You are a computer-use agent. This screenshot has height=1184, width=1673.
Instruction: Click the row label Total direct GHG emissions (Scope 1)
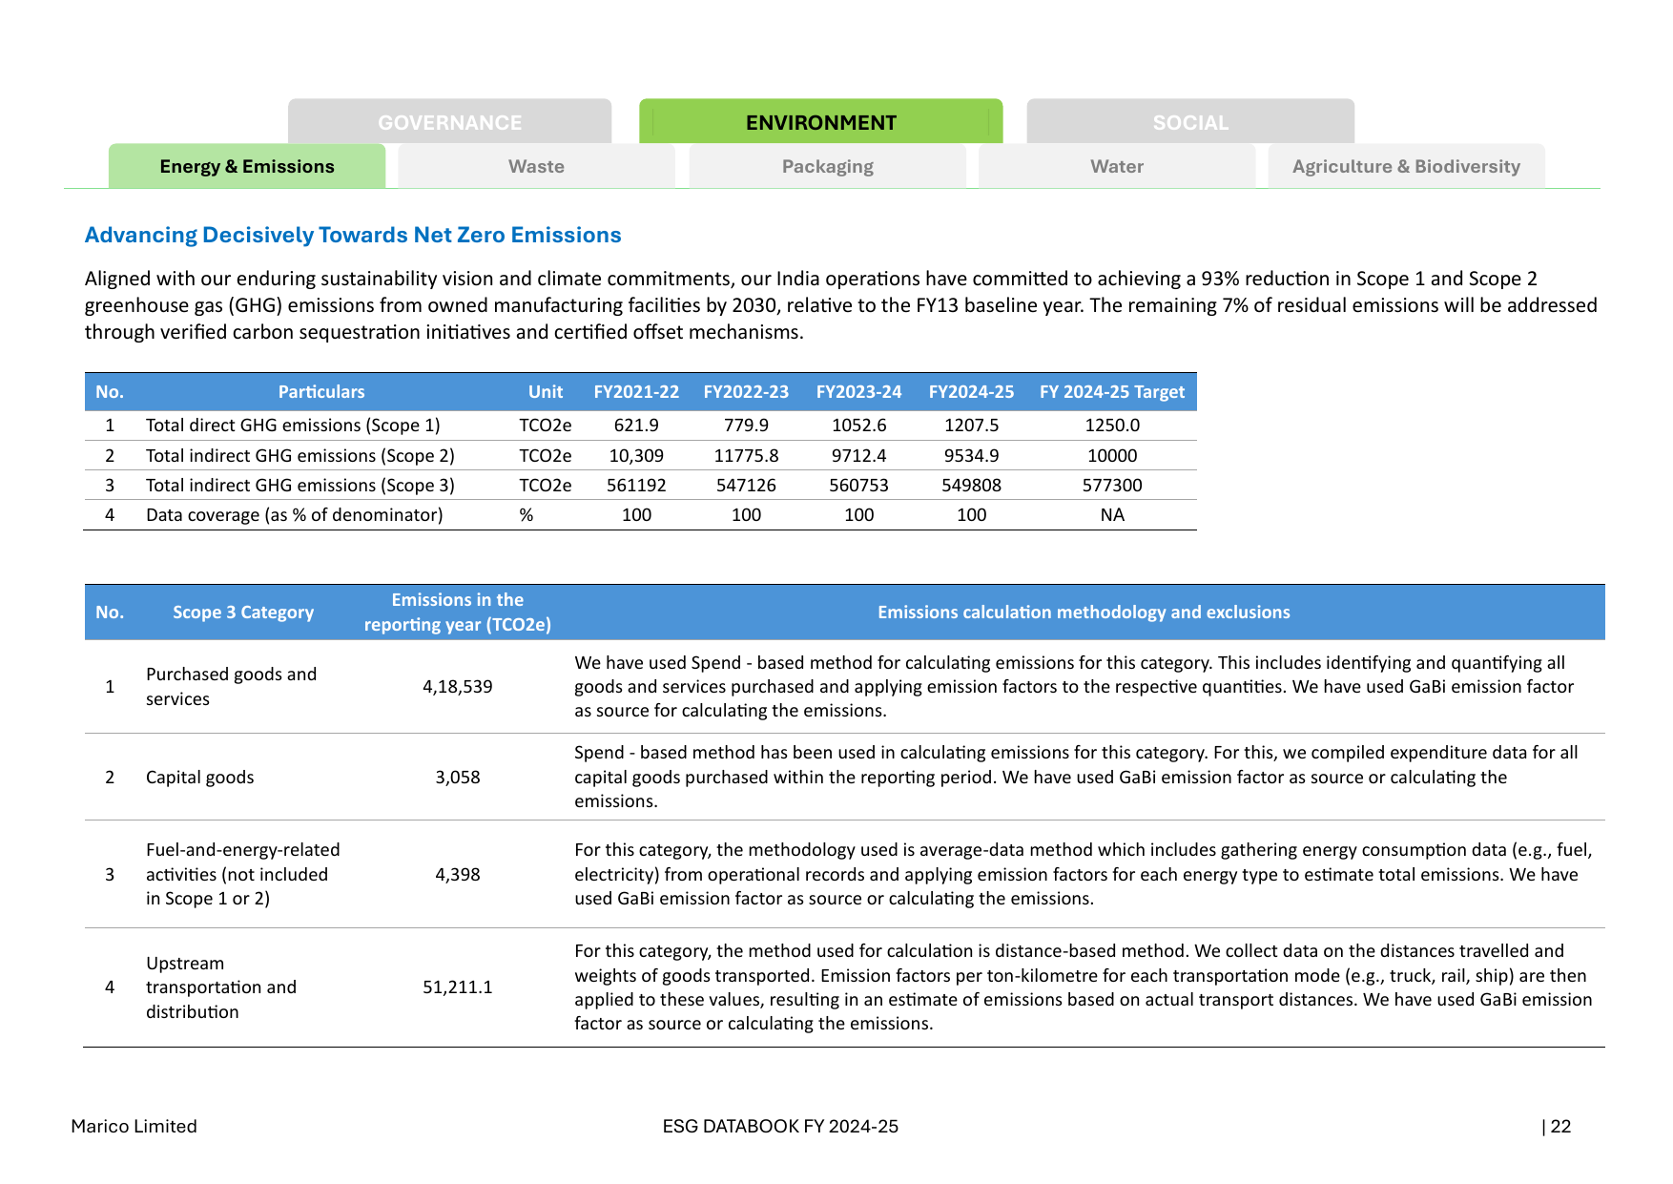293,426
